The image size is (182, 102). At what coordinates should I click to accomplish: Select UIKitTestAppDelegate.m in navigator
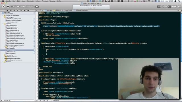[x=14, y=20]
